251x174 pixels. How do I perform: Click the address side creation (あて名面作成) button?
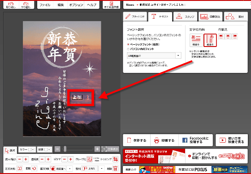point(111,5)
